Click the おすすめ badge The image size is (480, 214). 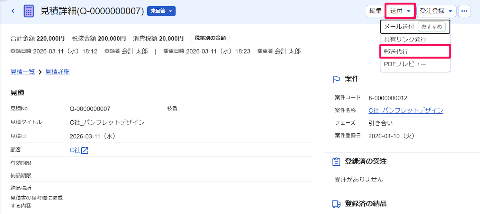point(432,27)
